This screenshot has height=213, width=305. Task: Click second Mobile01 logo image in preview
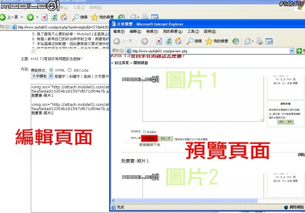click(141, 177)
